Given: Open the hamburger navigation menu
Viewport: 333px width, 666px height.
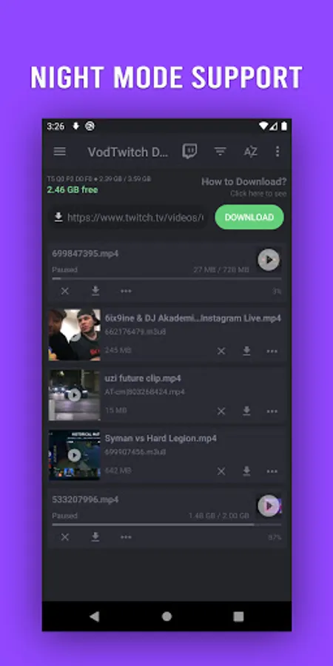Looking at the screenshot, I should [x=60, y=152].
